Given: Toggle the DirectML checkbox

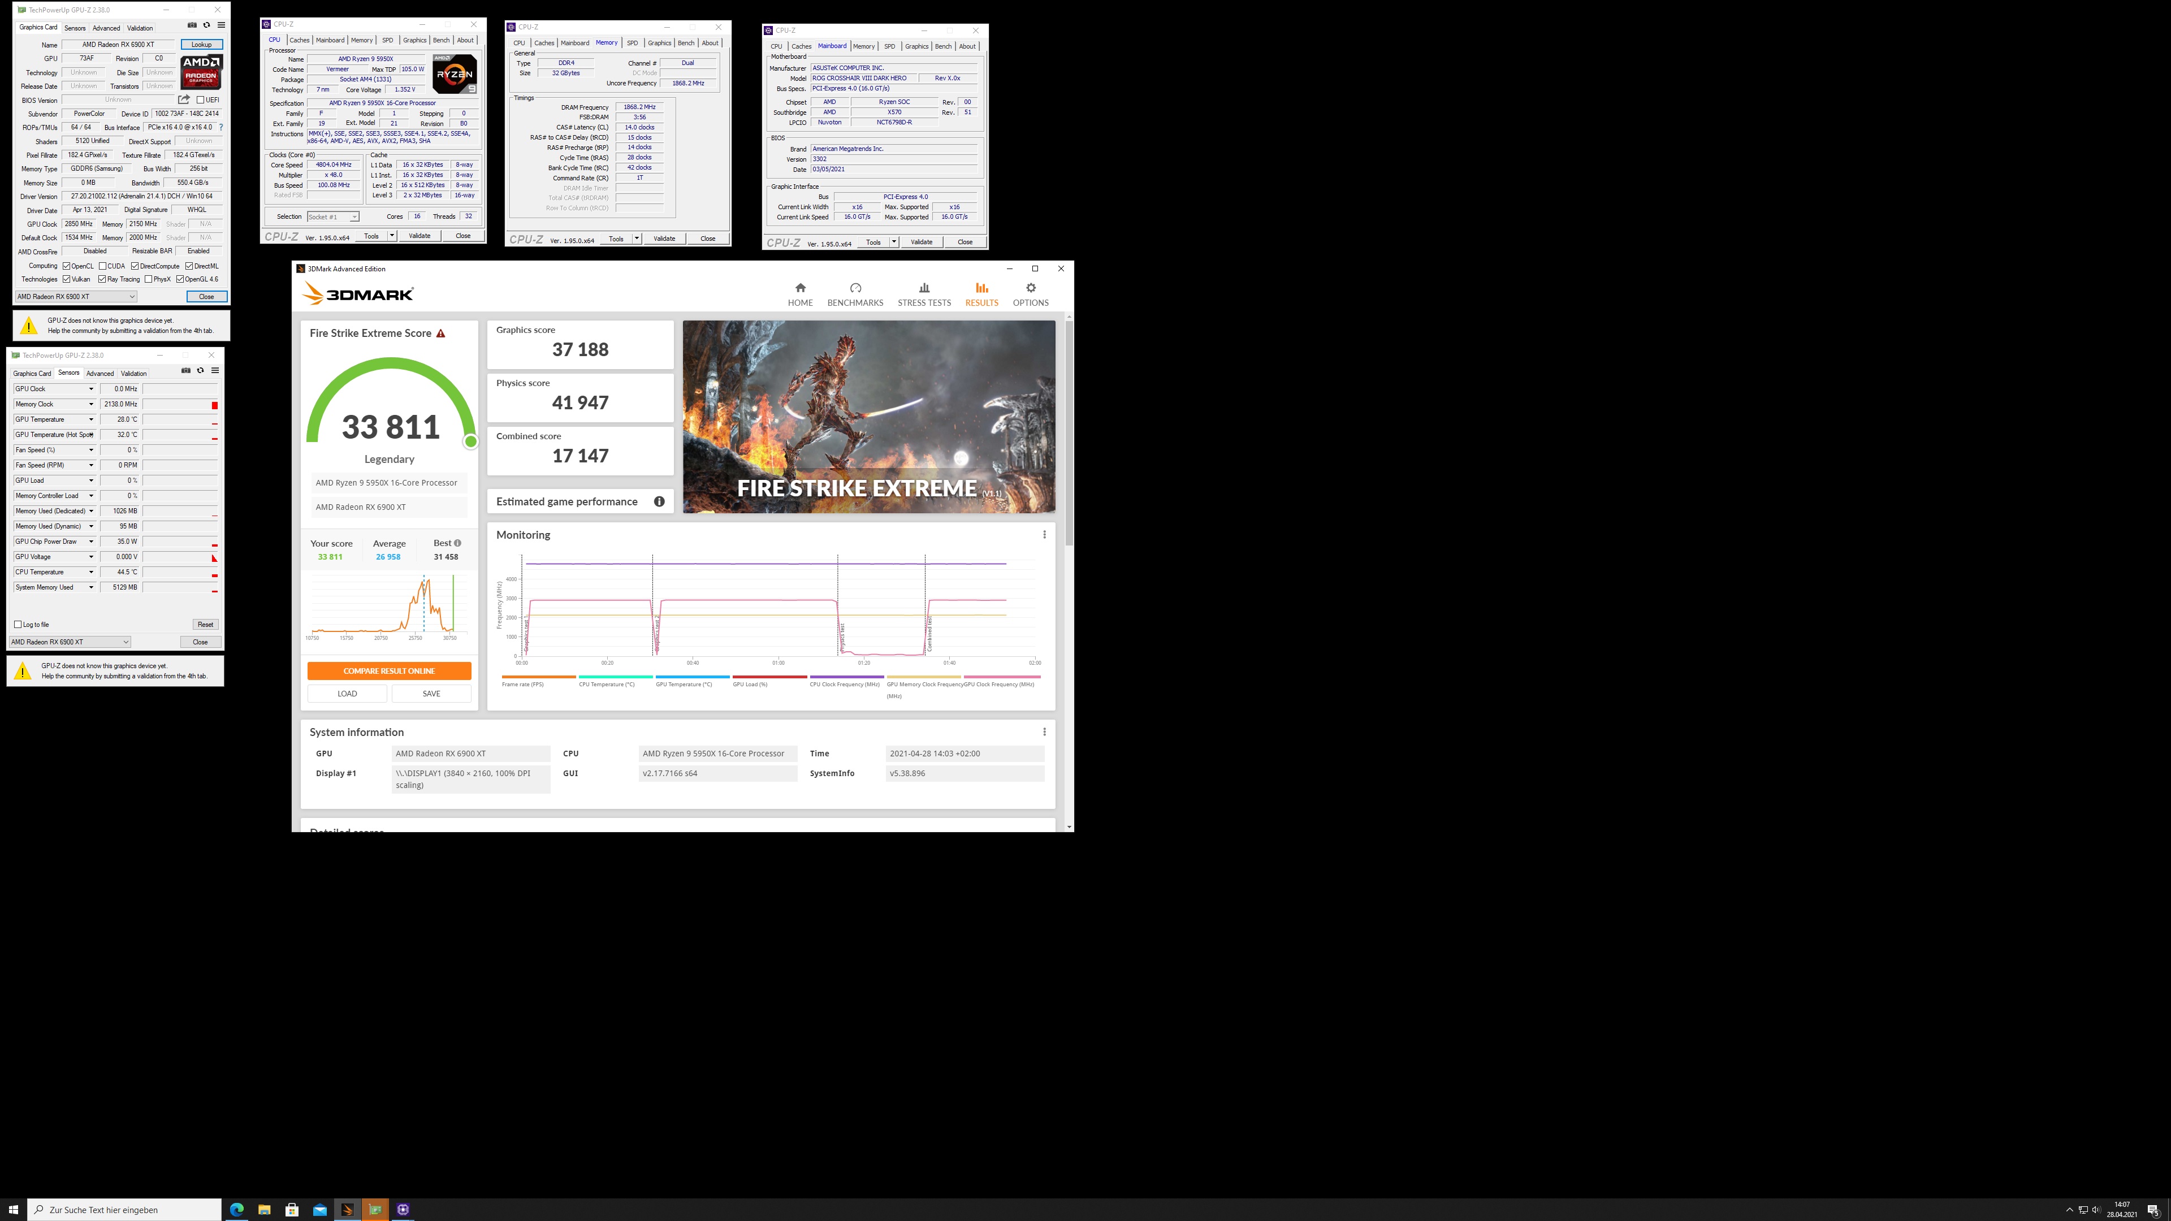Looking at the screenshot, I should (189, 266).
